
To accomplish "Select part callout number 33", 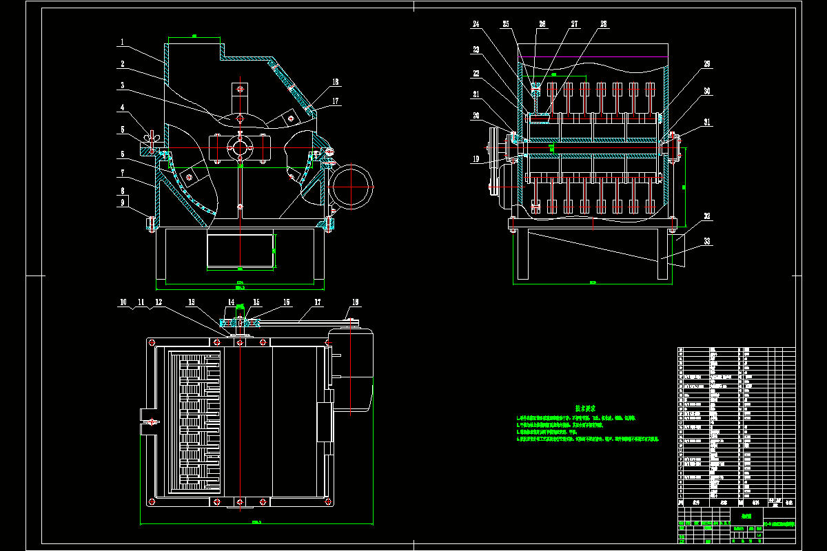I will click(707, 240).
